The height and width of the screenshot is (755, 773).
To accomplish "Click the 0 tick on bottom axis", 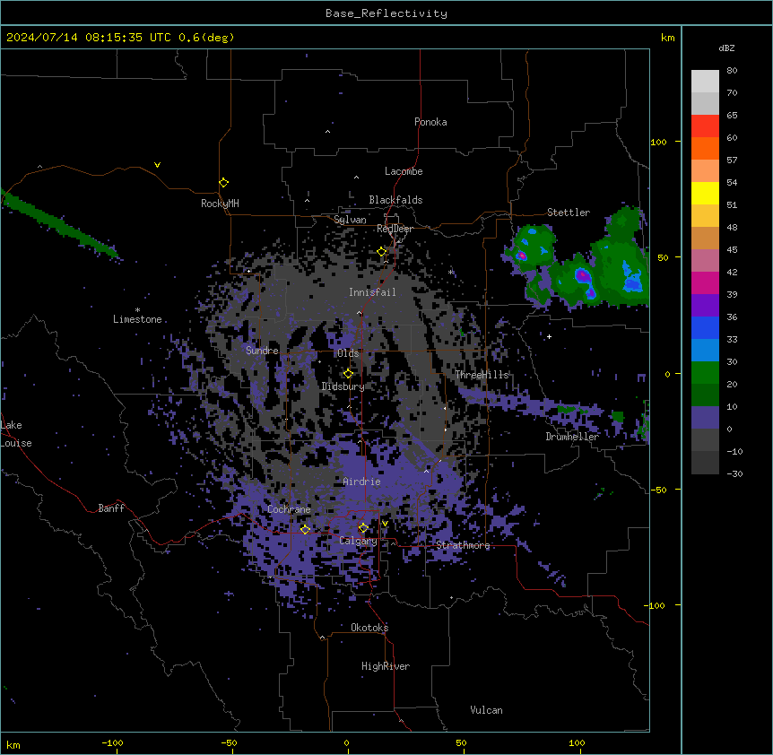I will (346, 743).
